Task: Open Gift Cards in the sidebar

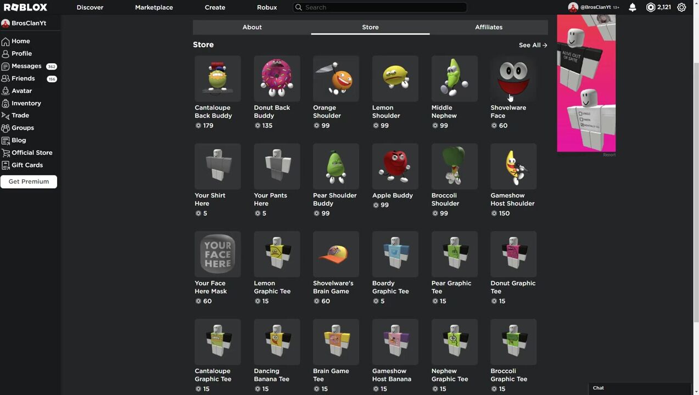Action: pos(27,165)
